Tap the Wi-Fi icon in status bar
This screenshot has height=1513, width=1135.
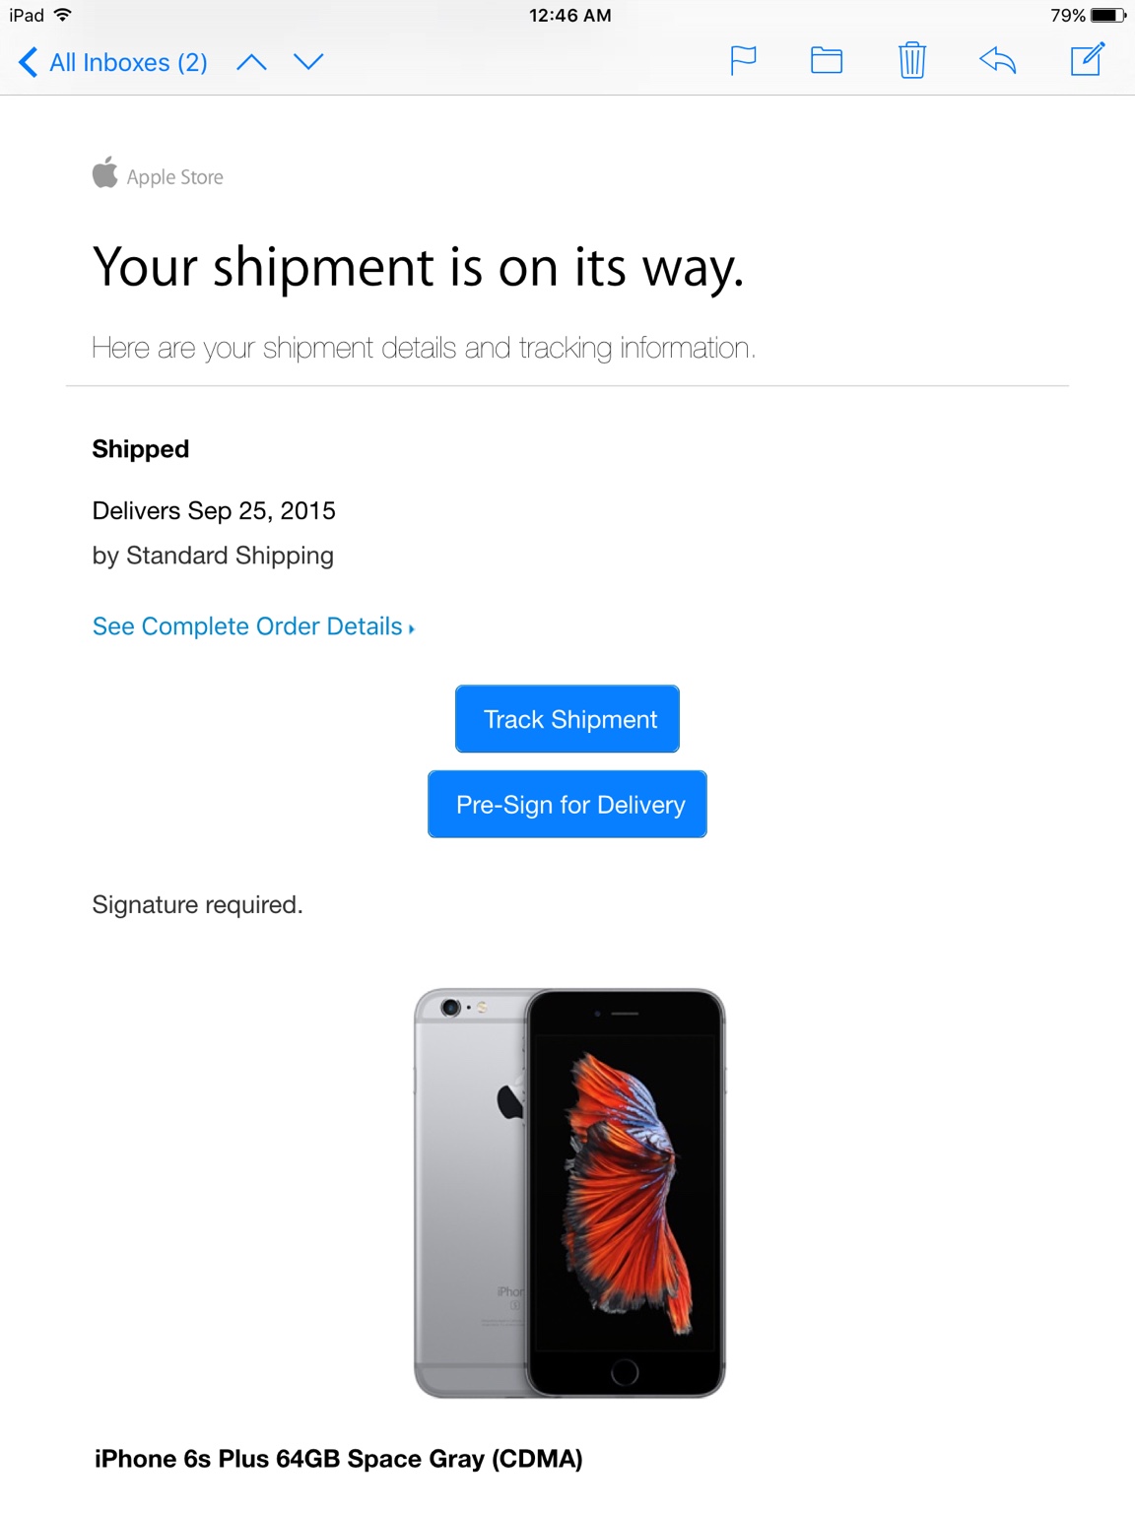coord(63,15)
